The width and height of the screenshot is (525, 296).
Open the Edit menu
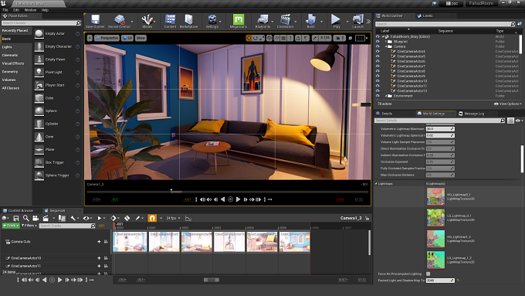tap(16, 10)
